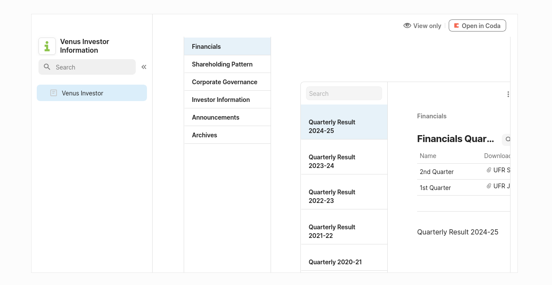Click the eye icon next to View only
Screen dimensions: 552x285
coord(407,25)
